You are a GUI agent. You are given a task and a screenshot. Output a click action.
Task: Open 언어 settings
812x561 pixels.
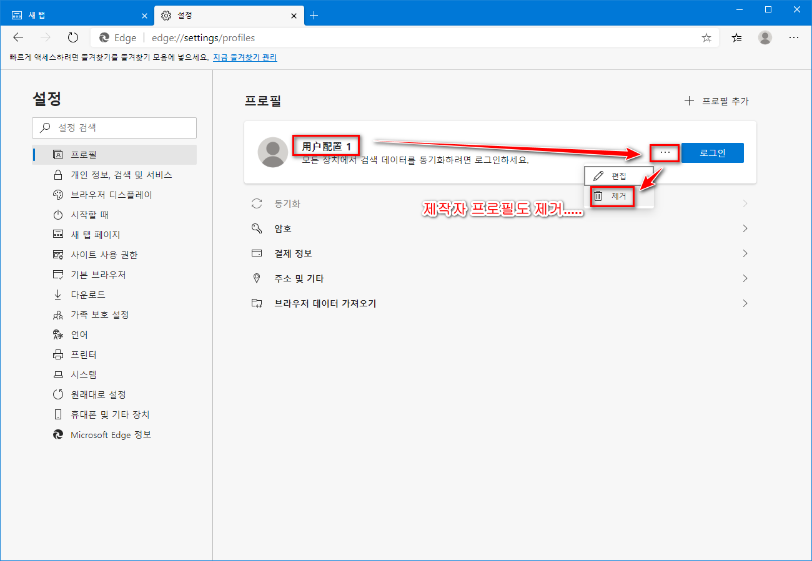pos(114,334)
